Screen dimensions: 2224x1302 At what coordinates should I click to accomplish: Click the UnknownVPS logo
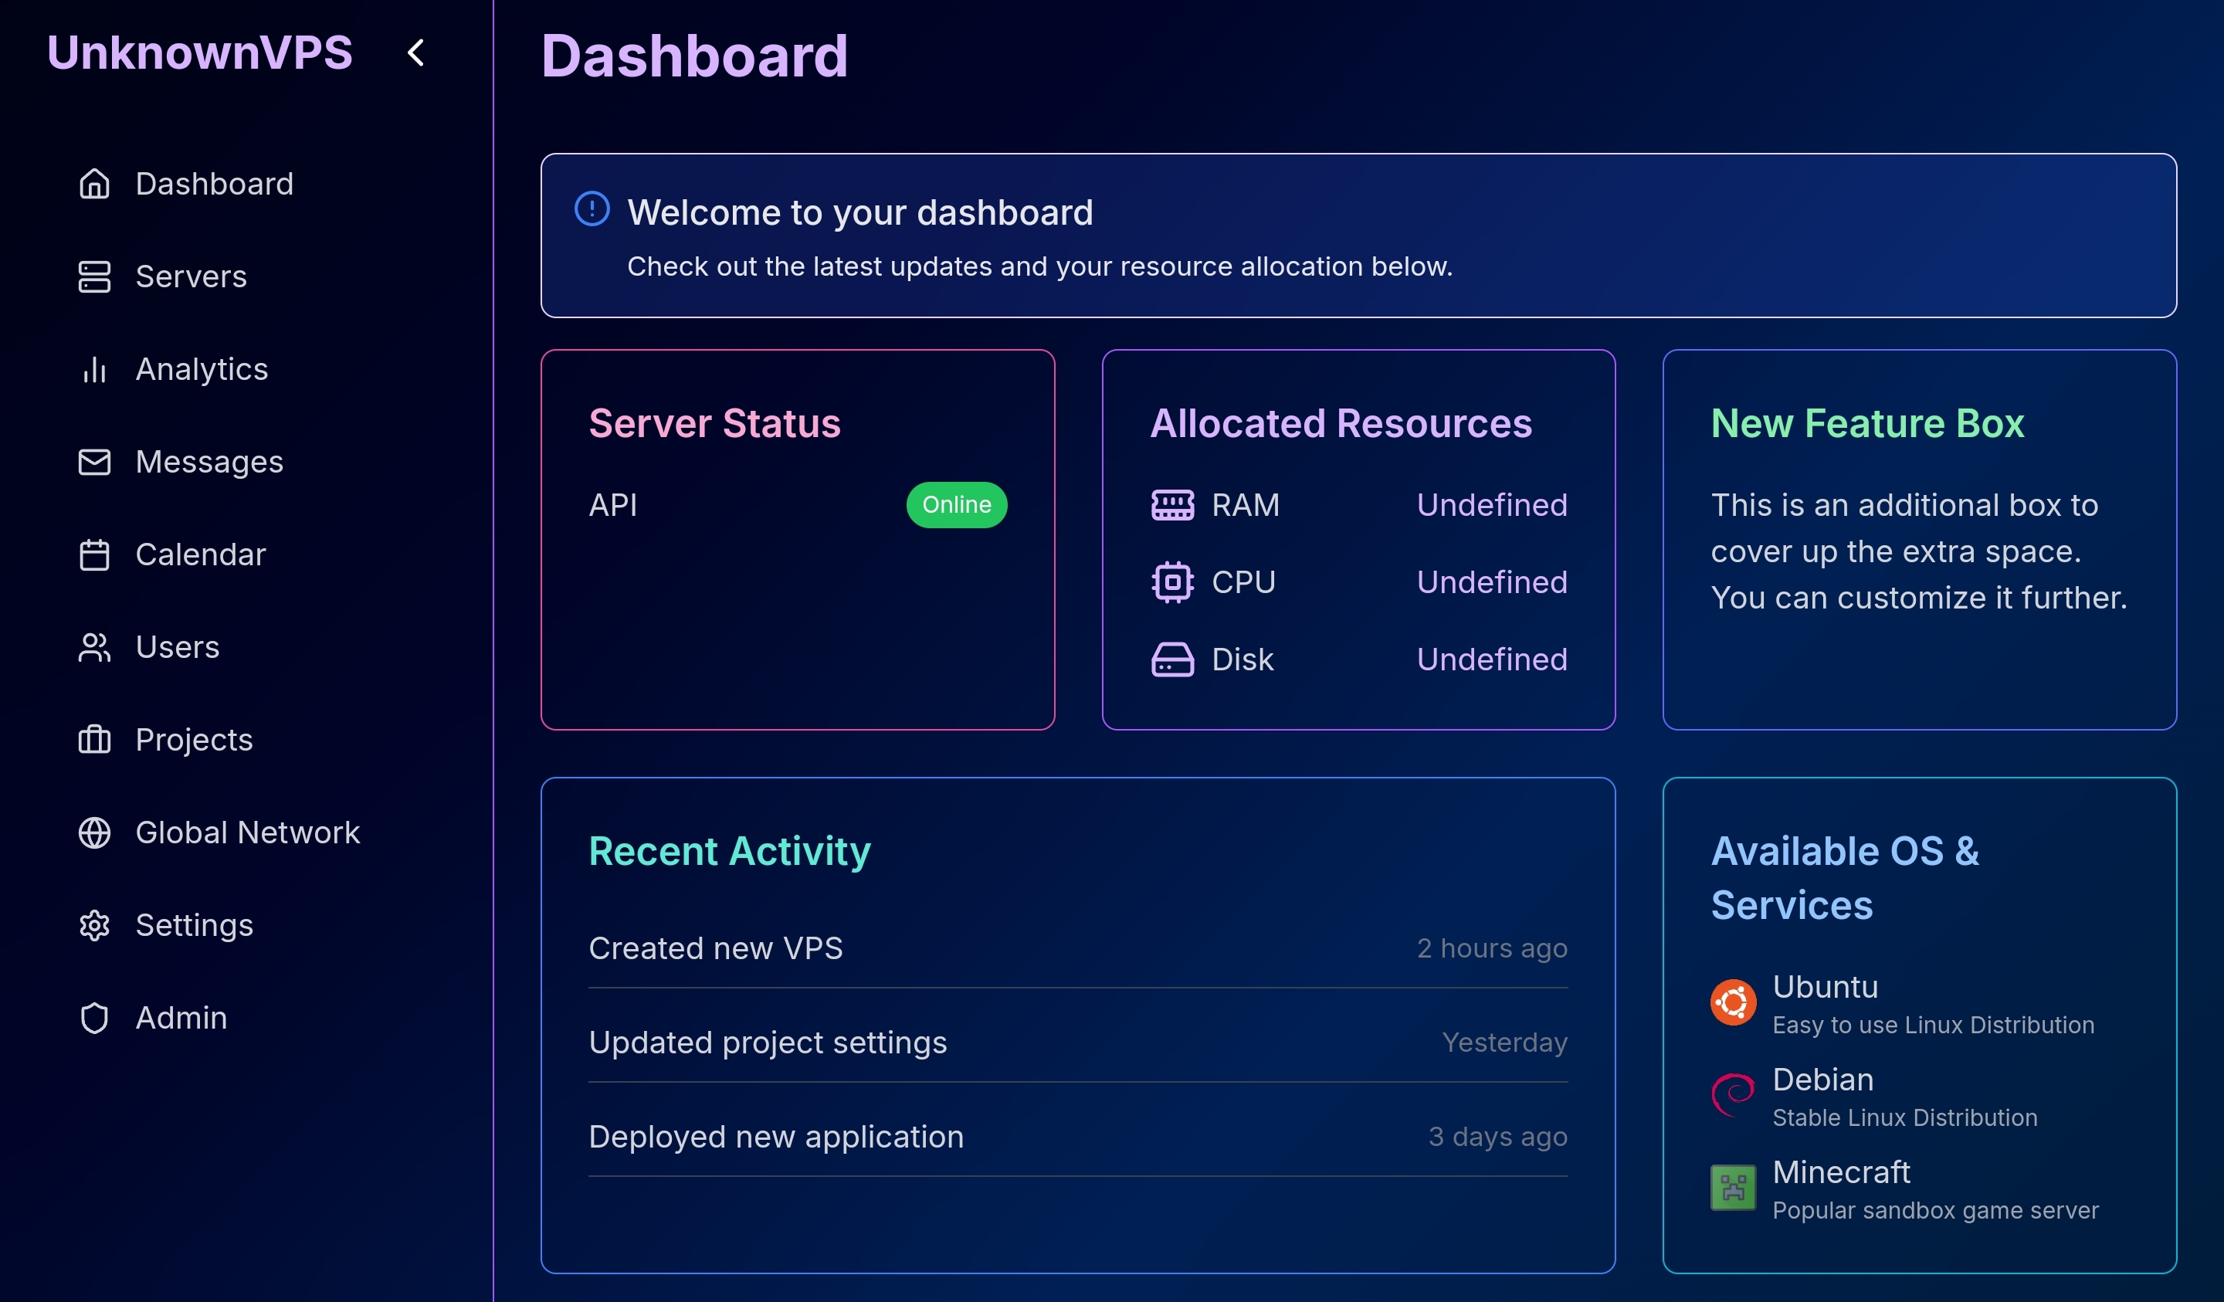tap(200, 53)
